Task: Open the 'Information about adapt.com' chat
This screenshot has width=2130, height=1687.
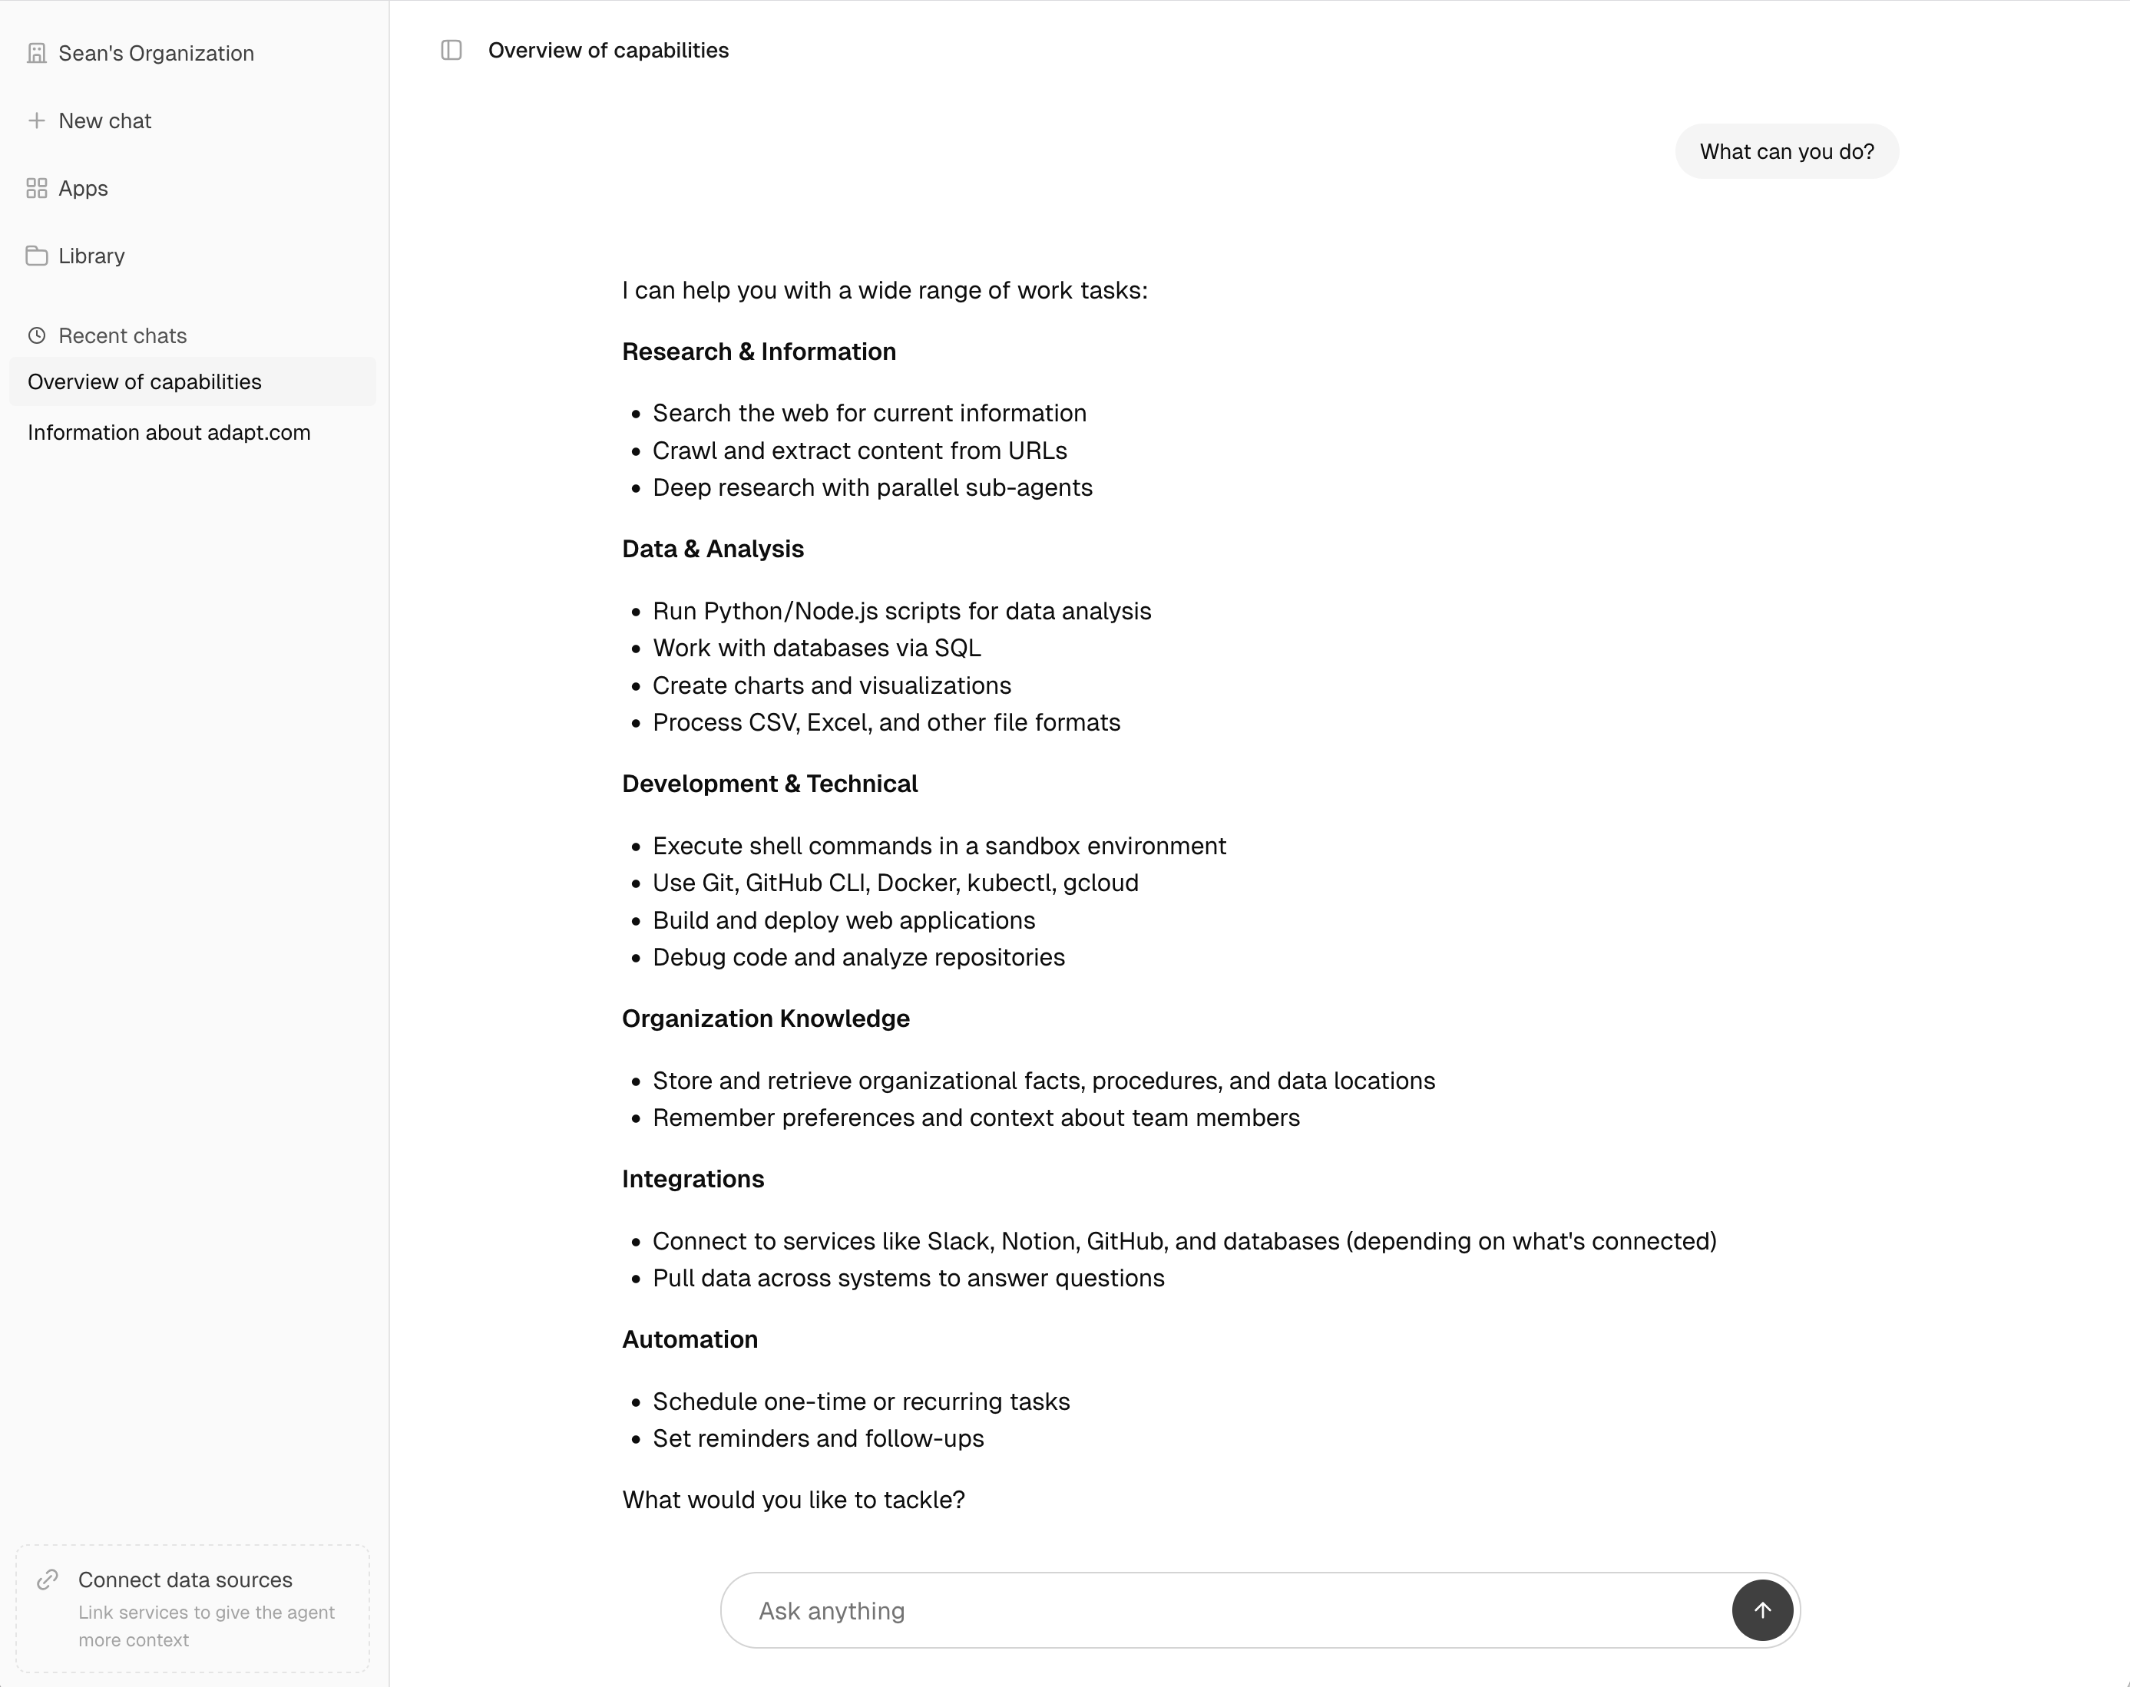Action: click(x=169, y=431)
